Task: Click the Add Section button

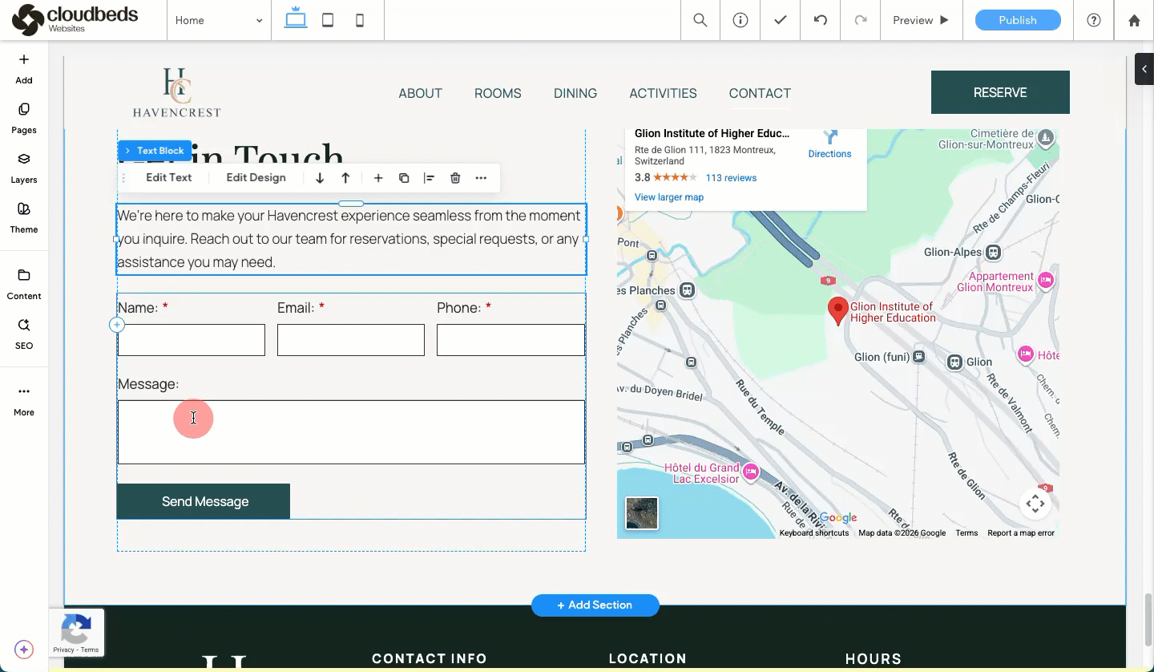Action: [x=595, y=605]
